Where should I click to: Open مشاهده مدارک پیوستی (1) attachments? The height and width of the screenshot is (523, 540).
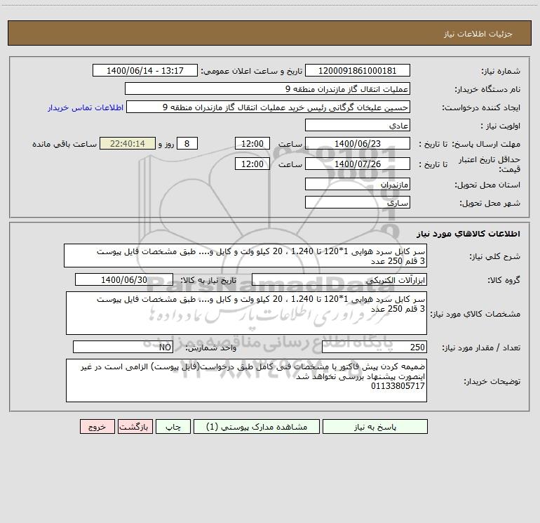[x=257, y=426]
